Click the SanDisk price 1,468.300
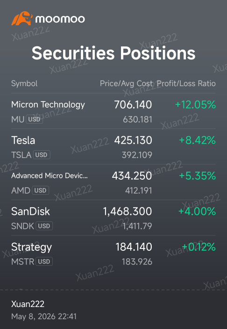This screenshot has width=227, height=329. click(128, 212)
